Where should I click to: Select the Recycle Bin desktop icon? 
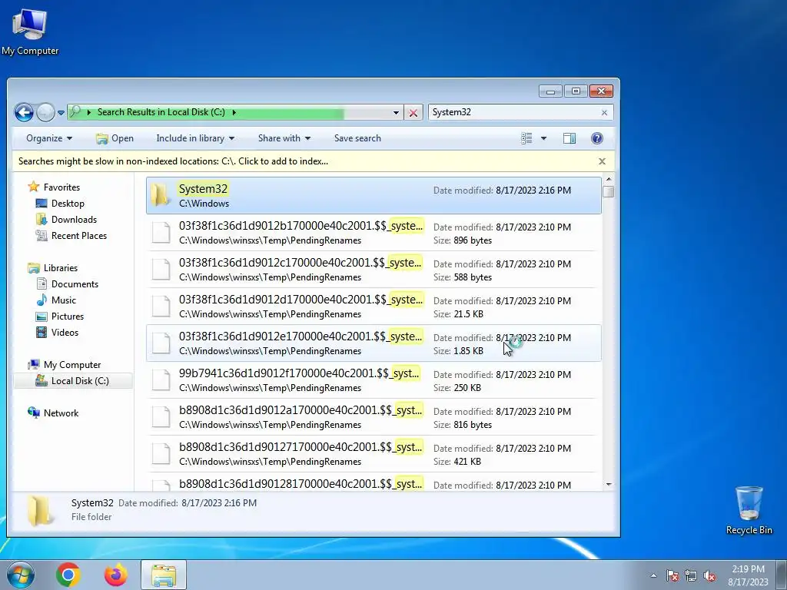749,510
